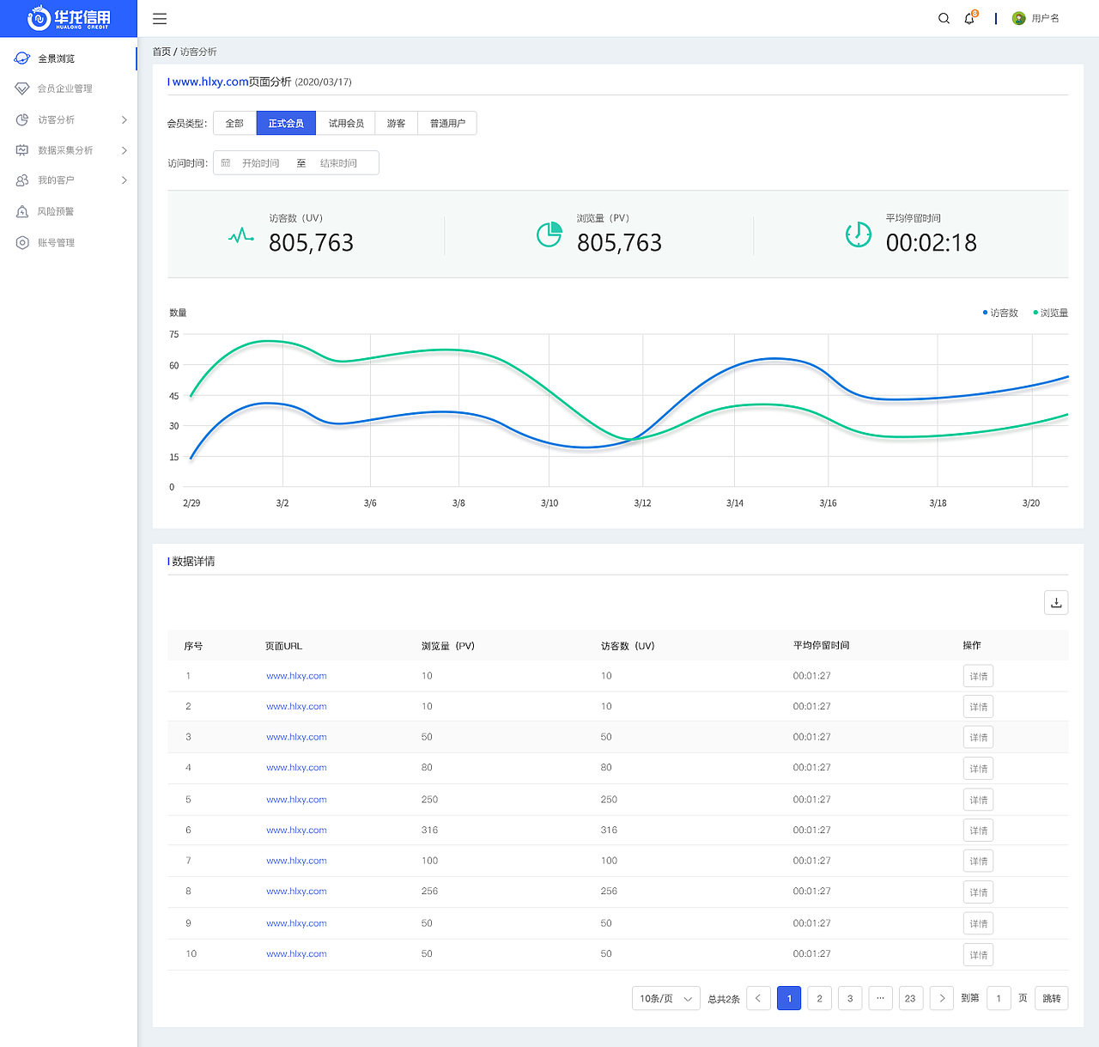Click the 访客数 pulse icon

click(241, 235)
